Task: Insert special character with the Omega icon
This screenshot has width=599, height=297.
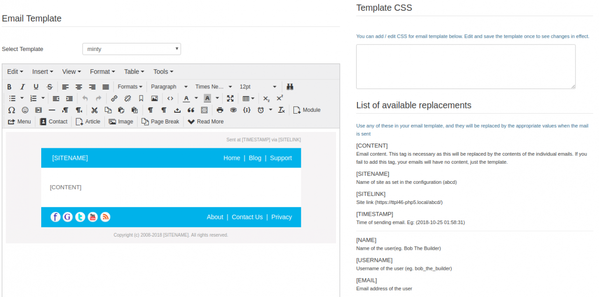Action: point(12,110)
